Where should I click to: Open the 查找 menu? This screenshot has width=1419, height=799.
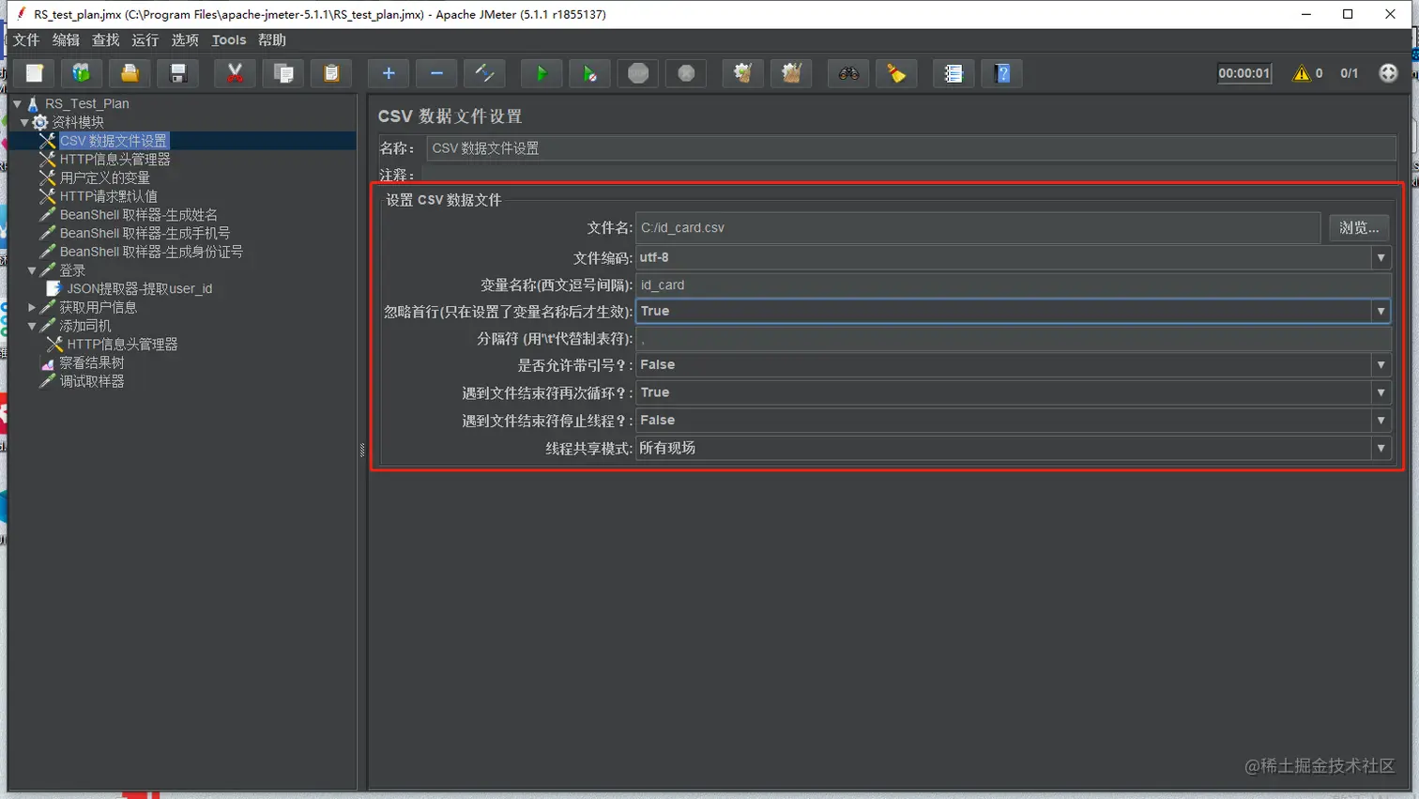pyautogui.click(x=105, y=39)
